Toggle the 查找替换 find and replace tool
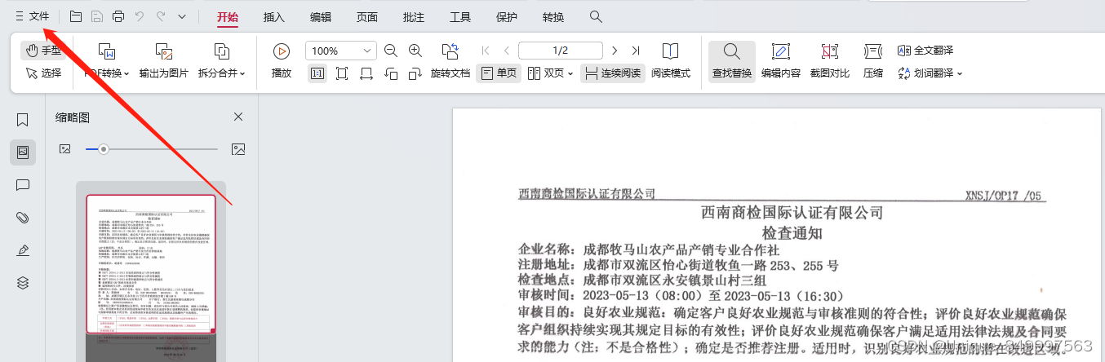 (732, 61)
